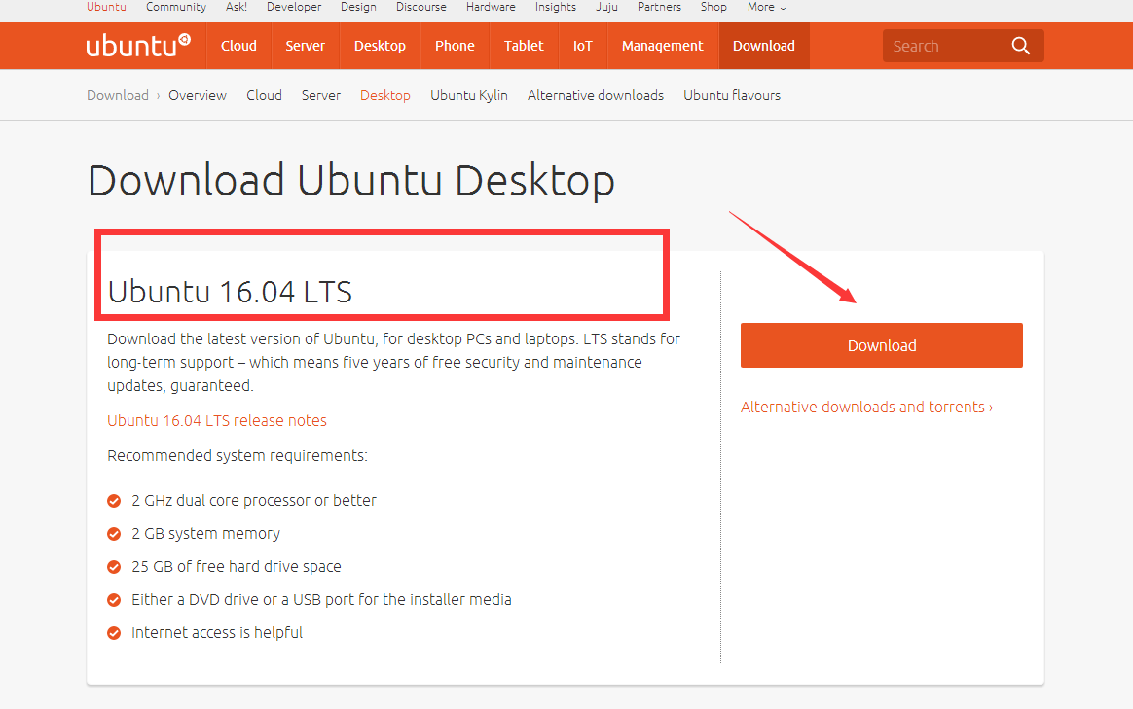Image resolution: width=1133 pixels, height=709 pixels.
Task: Open Partners link in top bar
Action: click(x=659, y=7)
